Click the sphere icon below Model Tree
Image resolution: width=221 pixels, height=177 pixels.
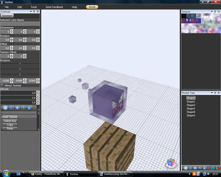click(x=195, y=168)
